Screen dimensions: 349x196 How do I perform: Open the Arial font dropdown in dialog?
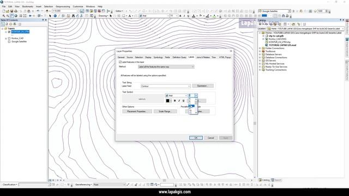(x=176, y=96)
